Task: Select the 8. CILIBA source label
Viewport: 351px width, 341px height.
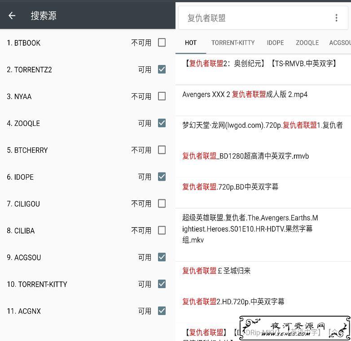Action: tap(21, 231)
